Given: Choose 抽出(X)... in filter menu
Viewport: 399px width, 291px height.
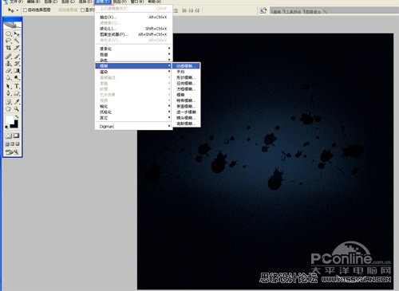Looking at the screenshot, I should click(x=134, y=18).
